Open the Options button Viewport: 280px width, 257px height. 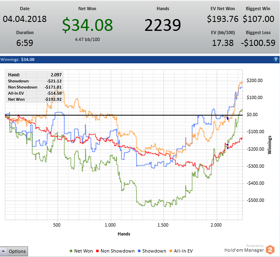pyautogui.click(x=17, y=251)
